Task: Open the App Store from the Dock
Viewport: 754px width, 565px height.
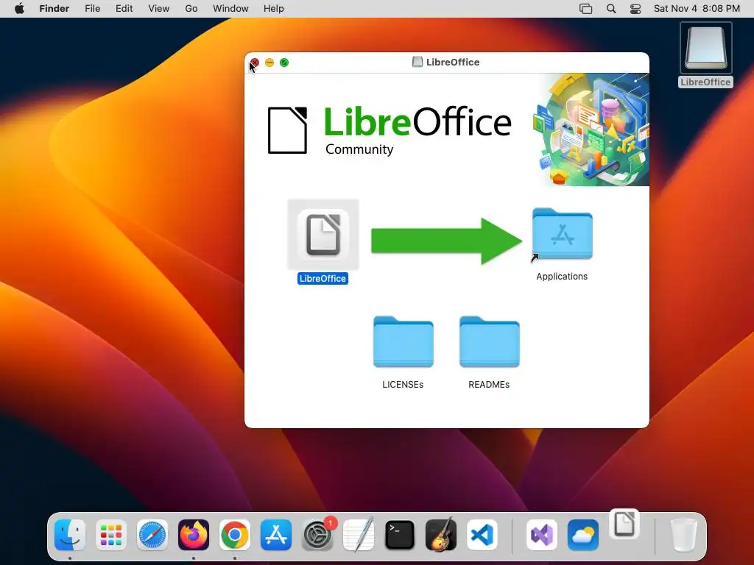Action: (x=276, y=535)
